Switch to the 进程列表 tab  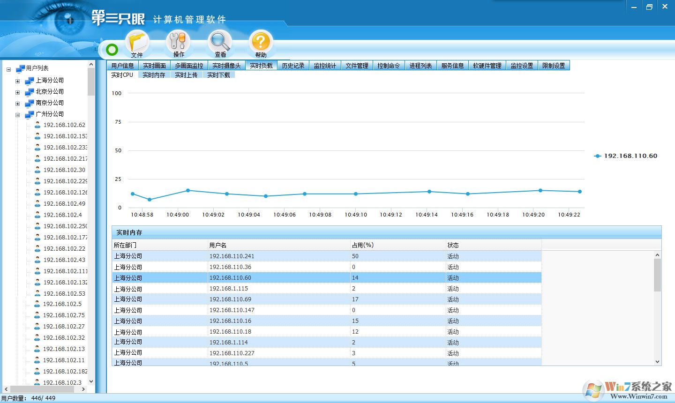tap(420, 66)
